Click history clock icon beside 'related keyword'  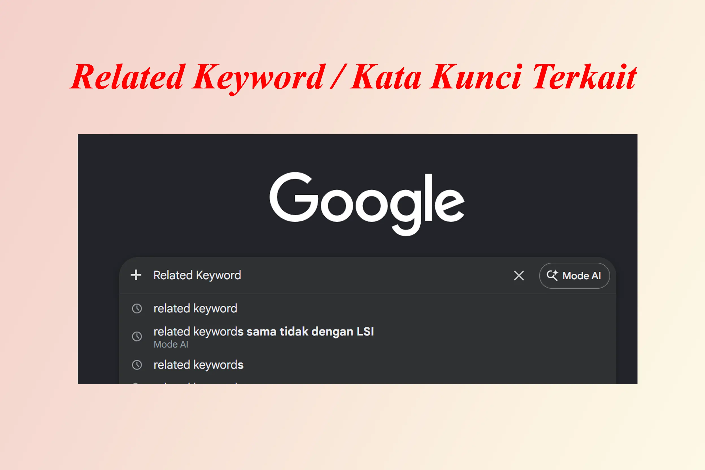tap(137, 308)
